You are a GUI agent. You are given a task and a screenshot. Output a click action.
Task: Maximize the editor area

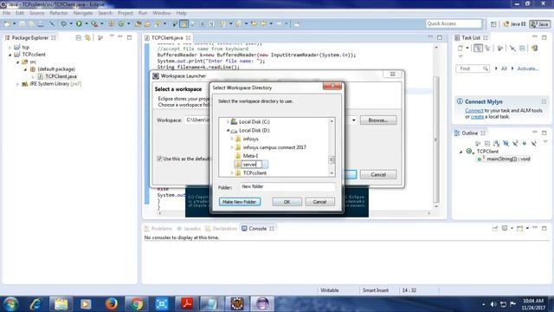pyautogui.click(x=440, y=37)
